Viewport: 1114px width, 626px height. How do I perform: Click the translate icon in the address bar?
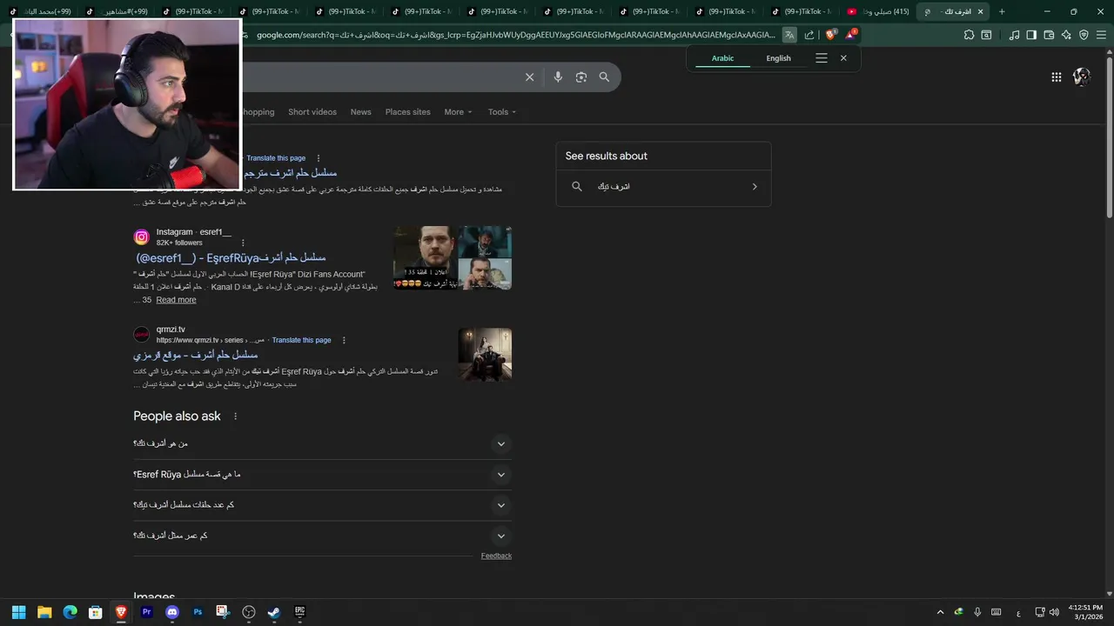789,35
